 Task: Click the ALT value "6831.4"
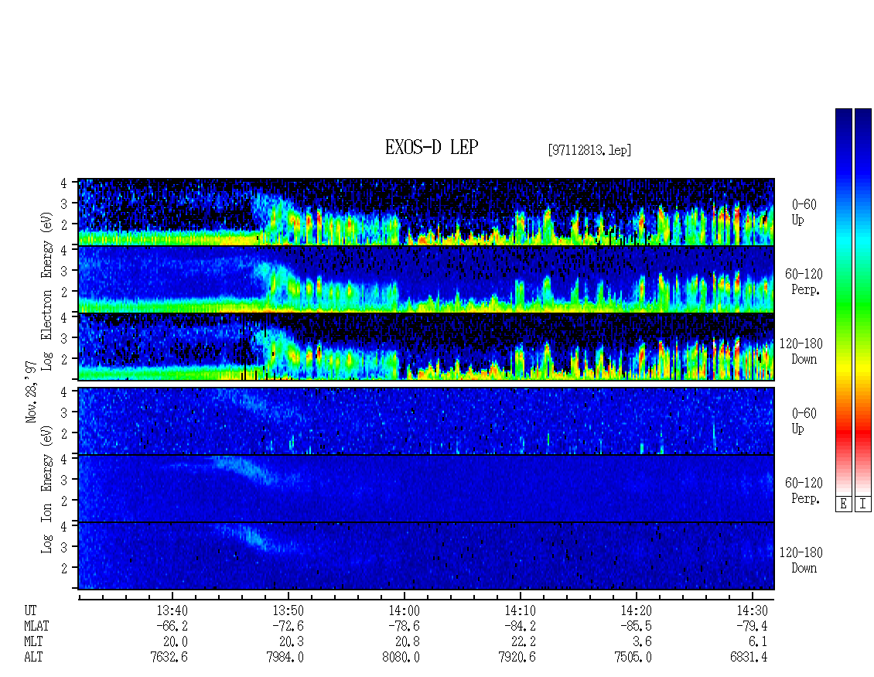pos(749,658)
